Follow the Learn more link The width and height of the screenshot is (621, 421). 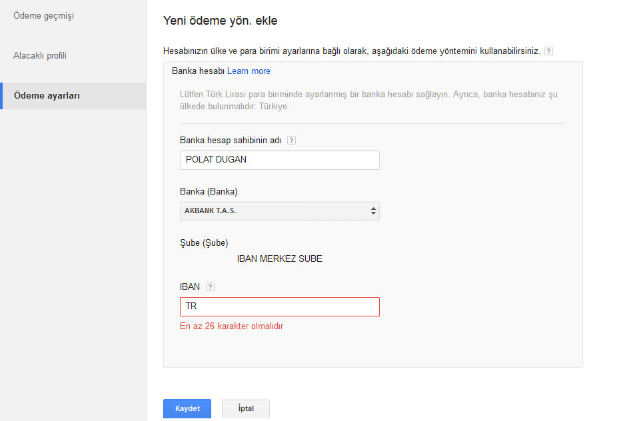[249, 71]
